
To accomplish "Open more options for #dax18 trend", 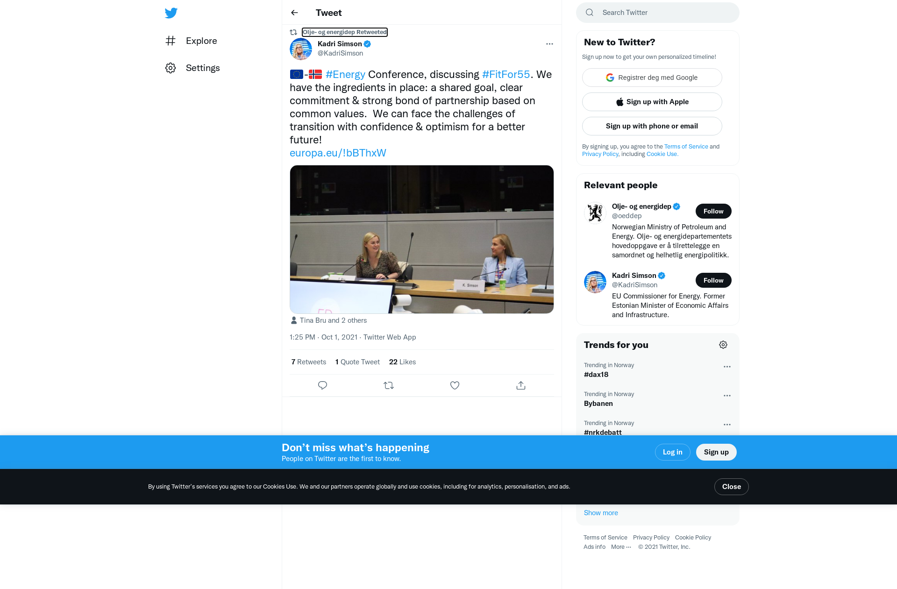I will coord(727,367).
